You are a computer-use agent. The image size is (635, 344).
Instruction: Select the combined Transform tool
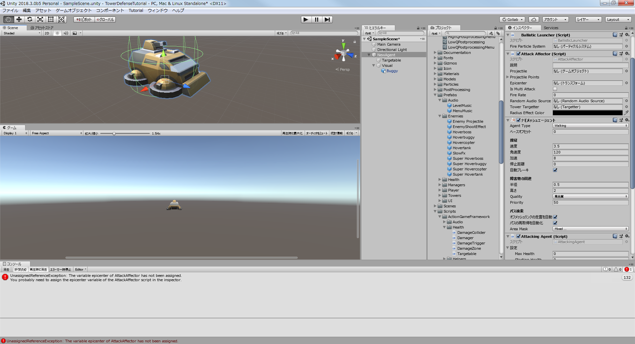coord(62,20)
